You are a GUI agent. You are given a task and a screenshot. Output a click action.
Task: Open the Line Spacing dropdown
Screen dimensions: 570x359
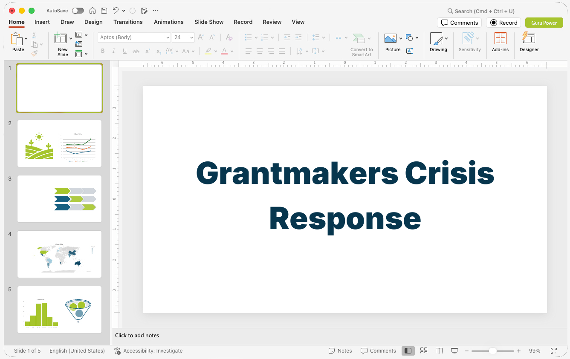(x=318, y=37)
